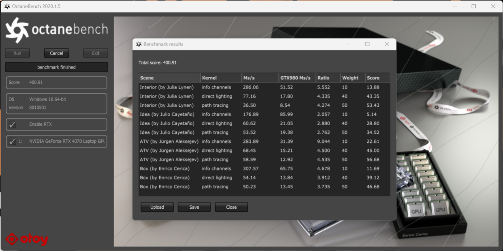Image resolution: width=503 pixels, height=251 pixels.
Task: Click the OS Windows 10 64-bit entry
Action: point(37,99)
